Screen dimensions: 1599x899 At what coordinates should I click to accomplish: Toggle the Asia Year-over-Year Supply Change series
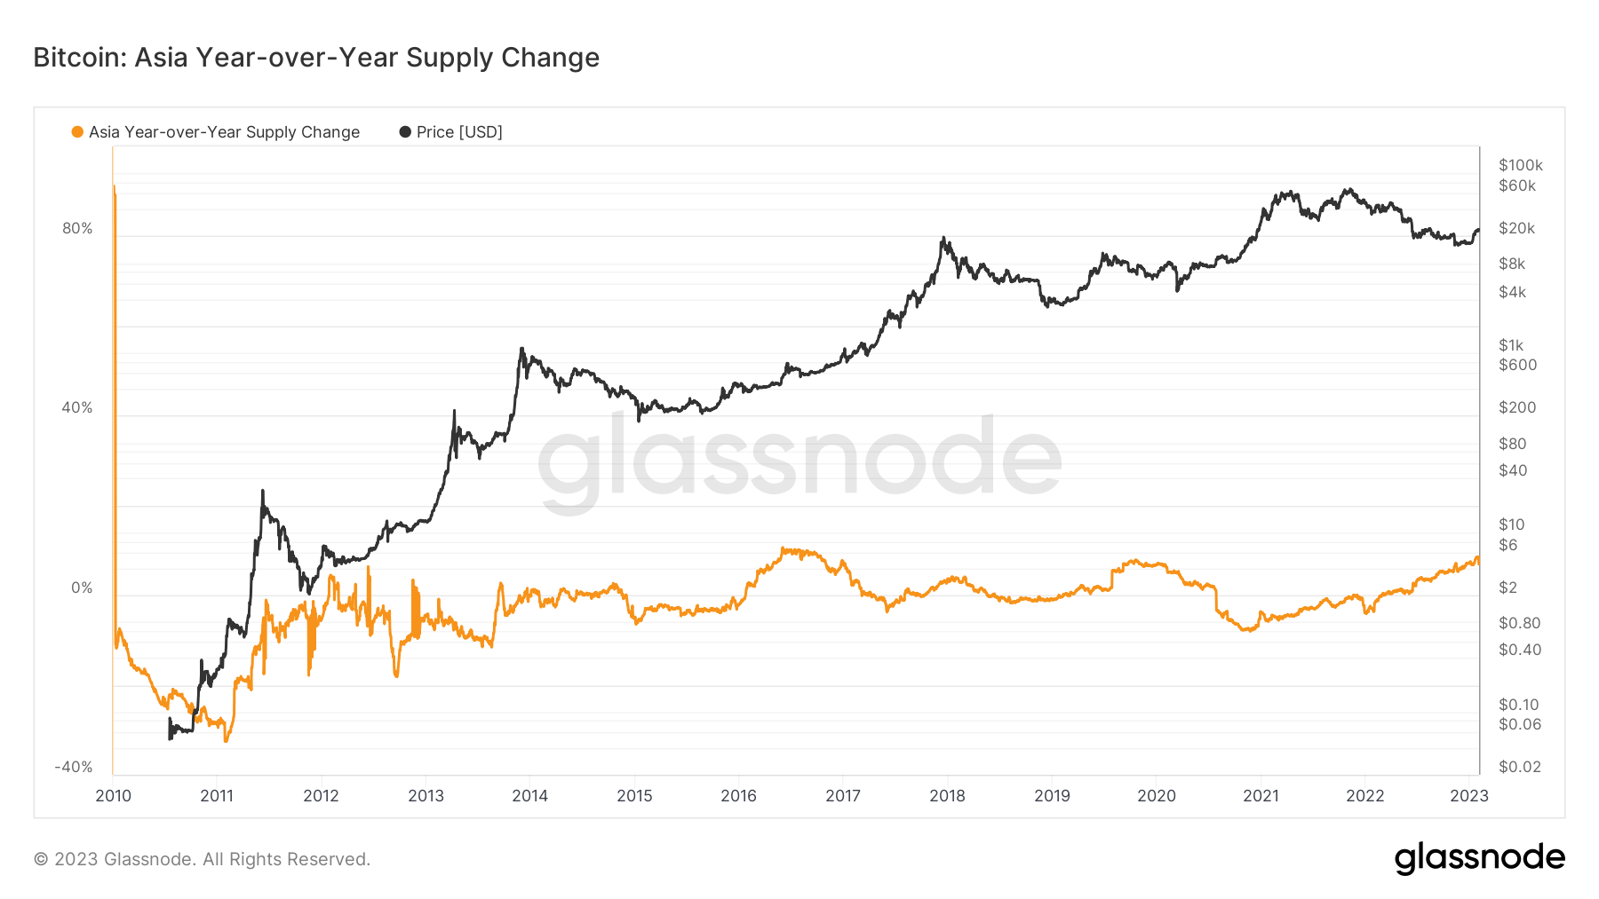tap(224, 132)
